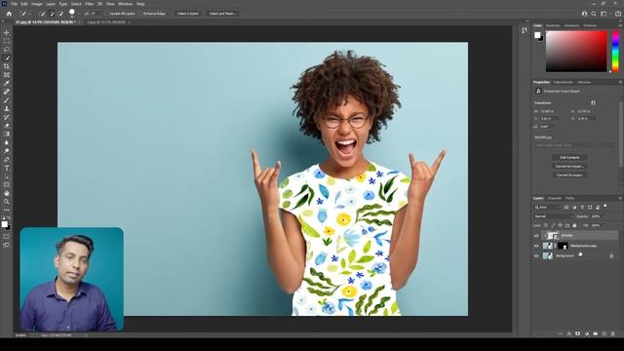Click the Convert to Layers button
This screenshot has height=351, width=624.
click(569, 175)
